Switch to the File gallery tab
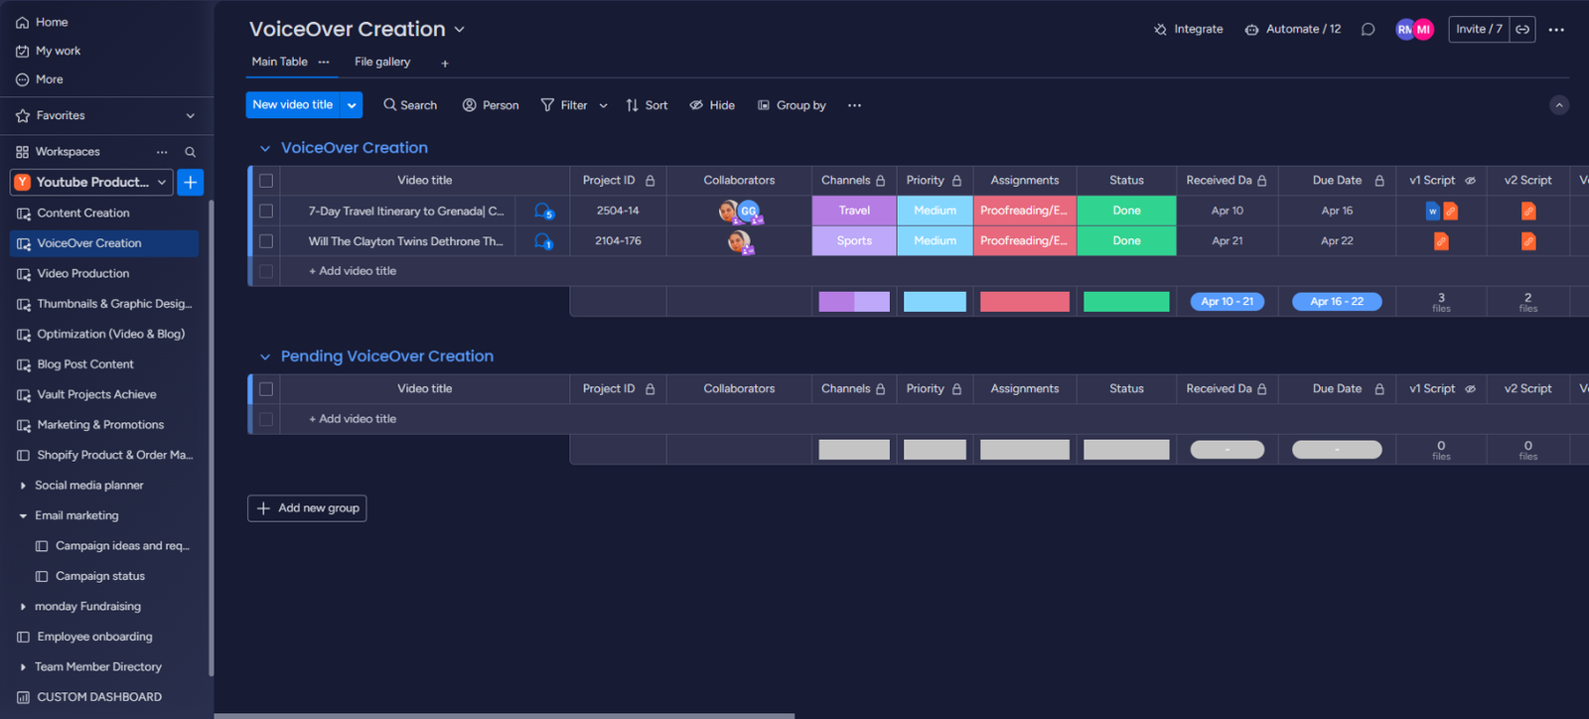1589x719 pixels. 382,62
